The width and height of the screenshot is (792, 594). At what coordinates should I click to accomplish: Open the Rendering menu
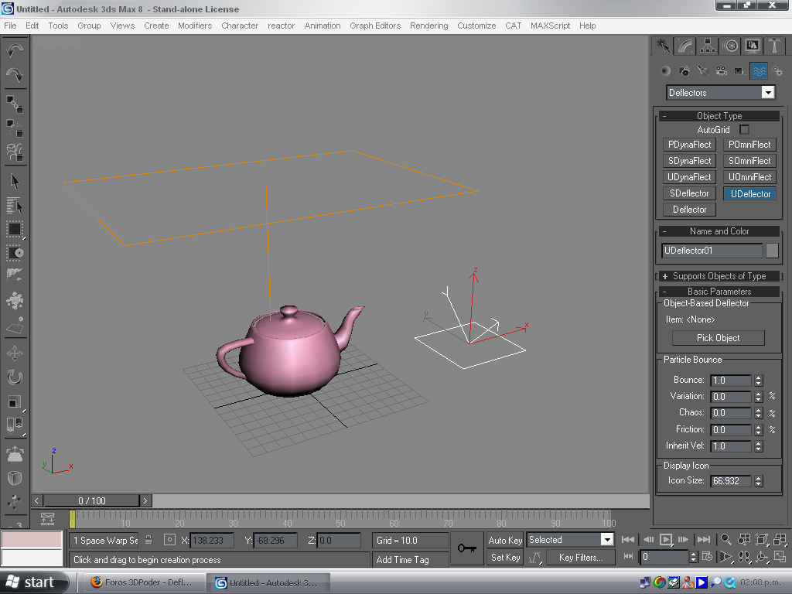428,26
